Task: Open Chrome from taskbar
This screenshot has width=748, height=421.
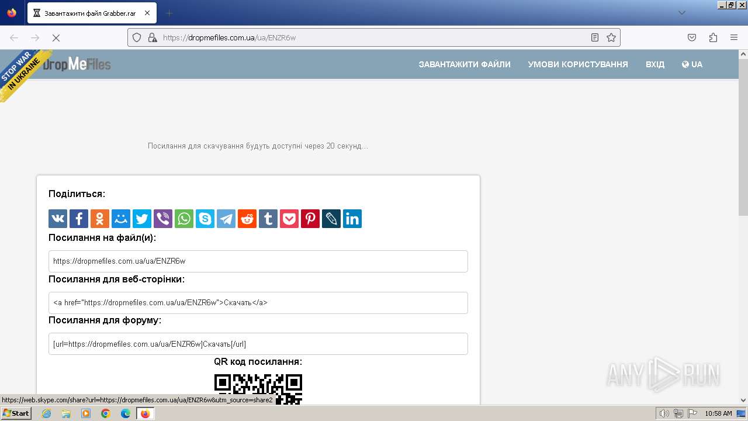Action: [x=106, y=413]
